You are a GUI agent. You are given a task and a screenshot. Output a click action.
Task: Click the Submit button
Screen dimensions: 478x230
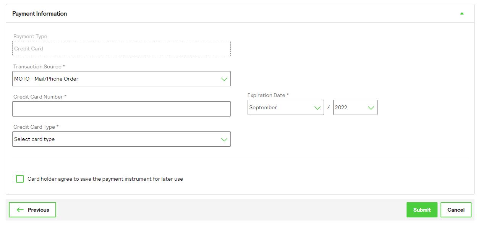tap(422, 209)
